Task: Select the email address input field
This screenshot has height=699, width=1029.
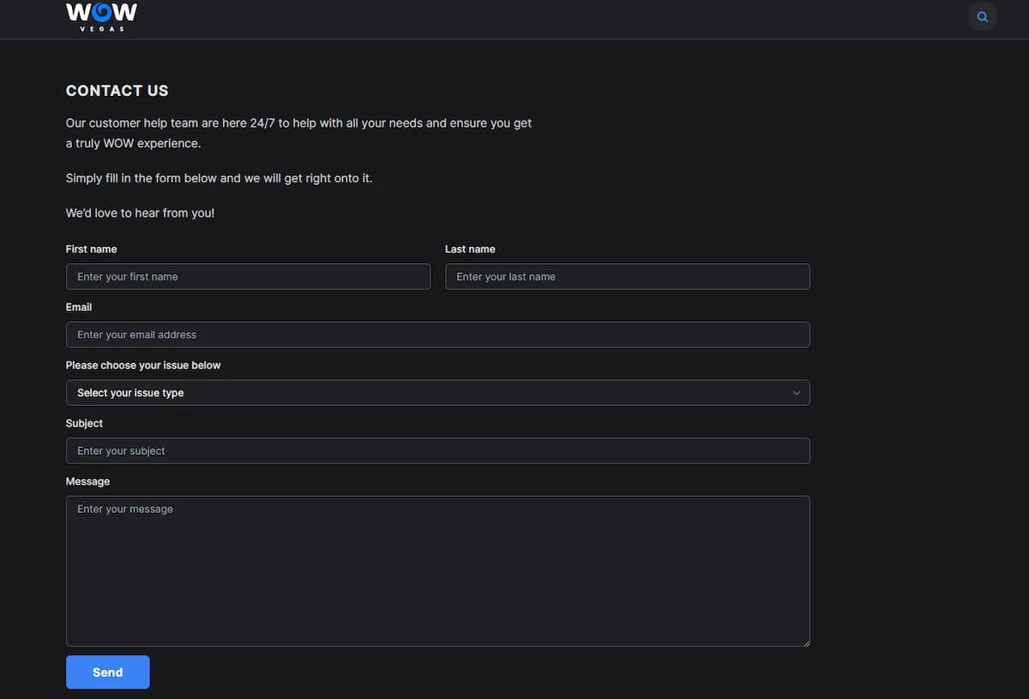Action: (x=437, y=335)
